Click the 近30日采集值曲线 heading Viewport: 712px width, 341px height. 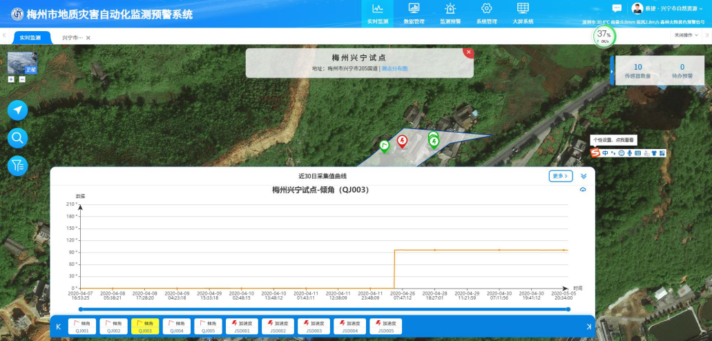pos(323,176)
